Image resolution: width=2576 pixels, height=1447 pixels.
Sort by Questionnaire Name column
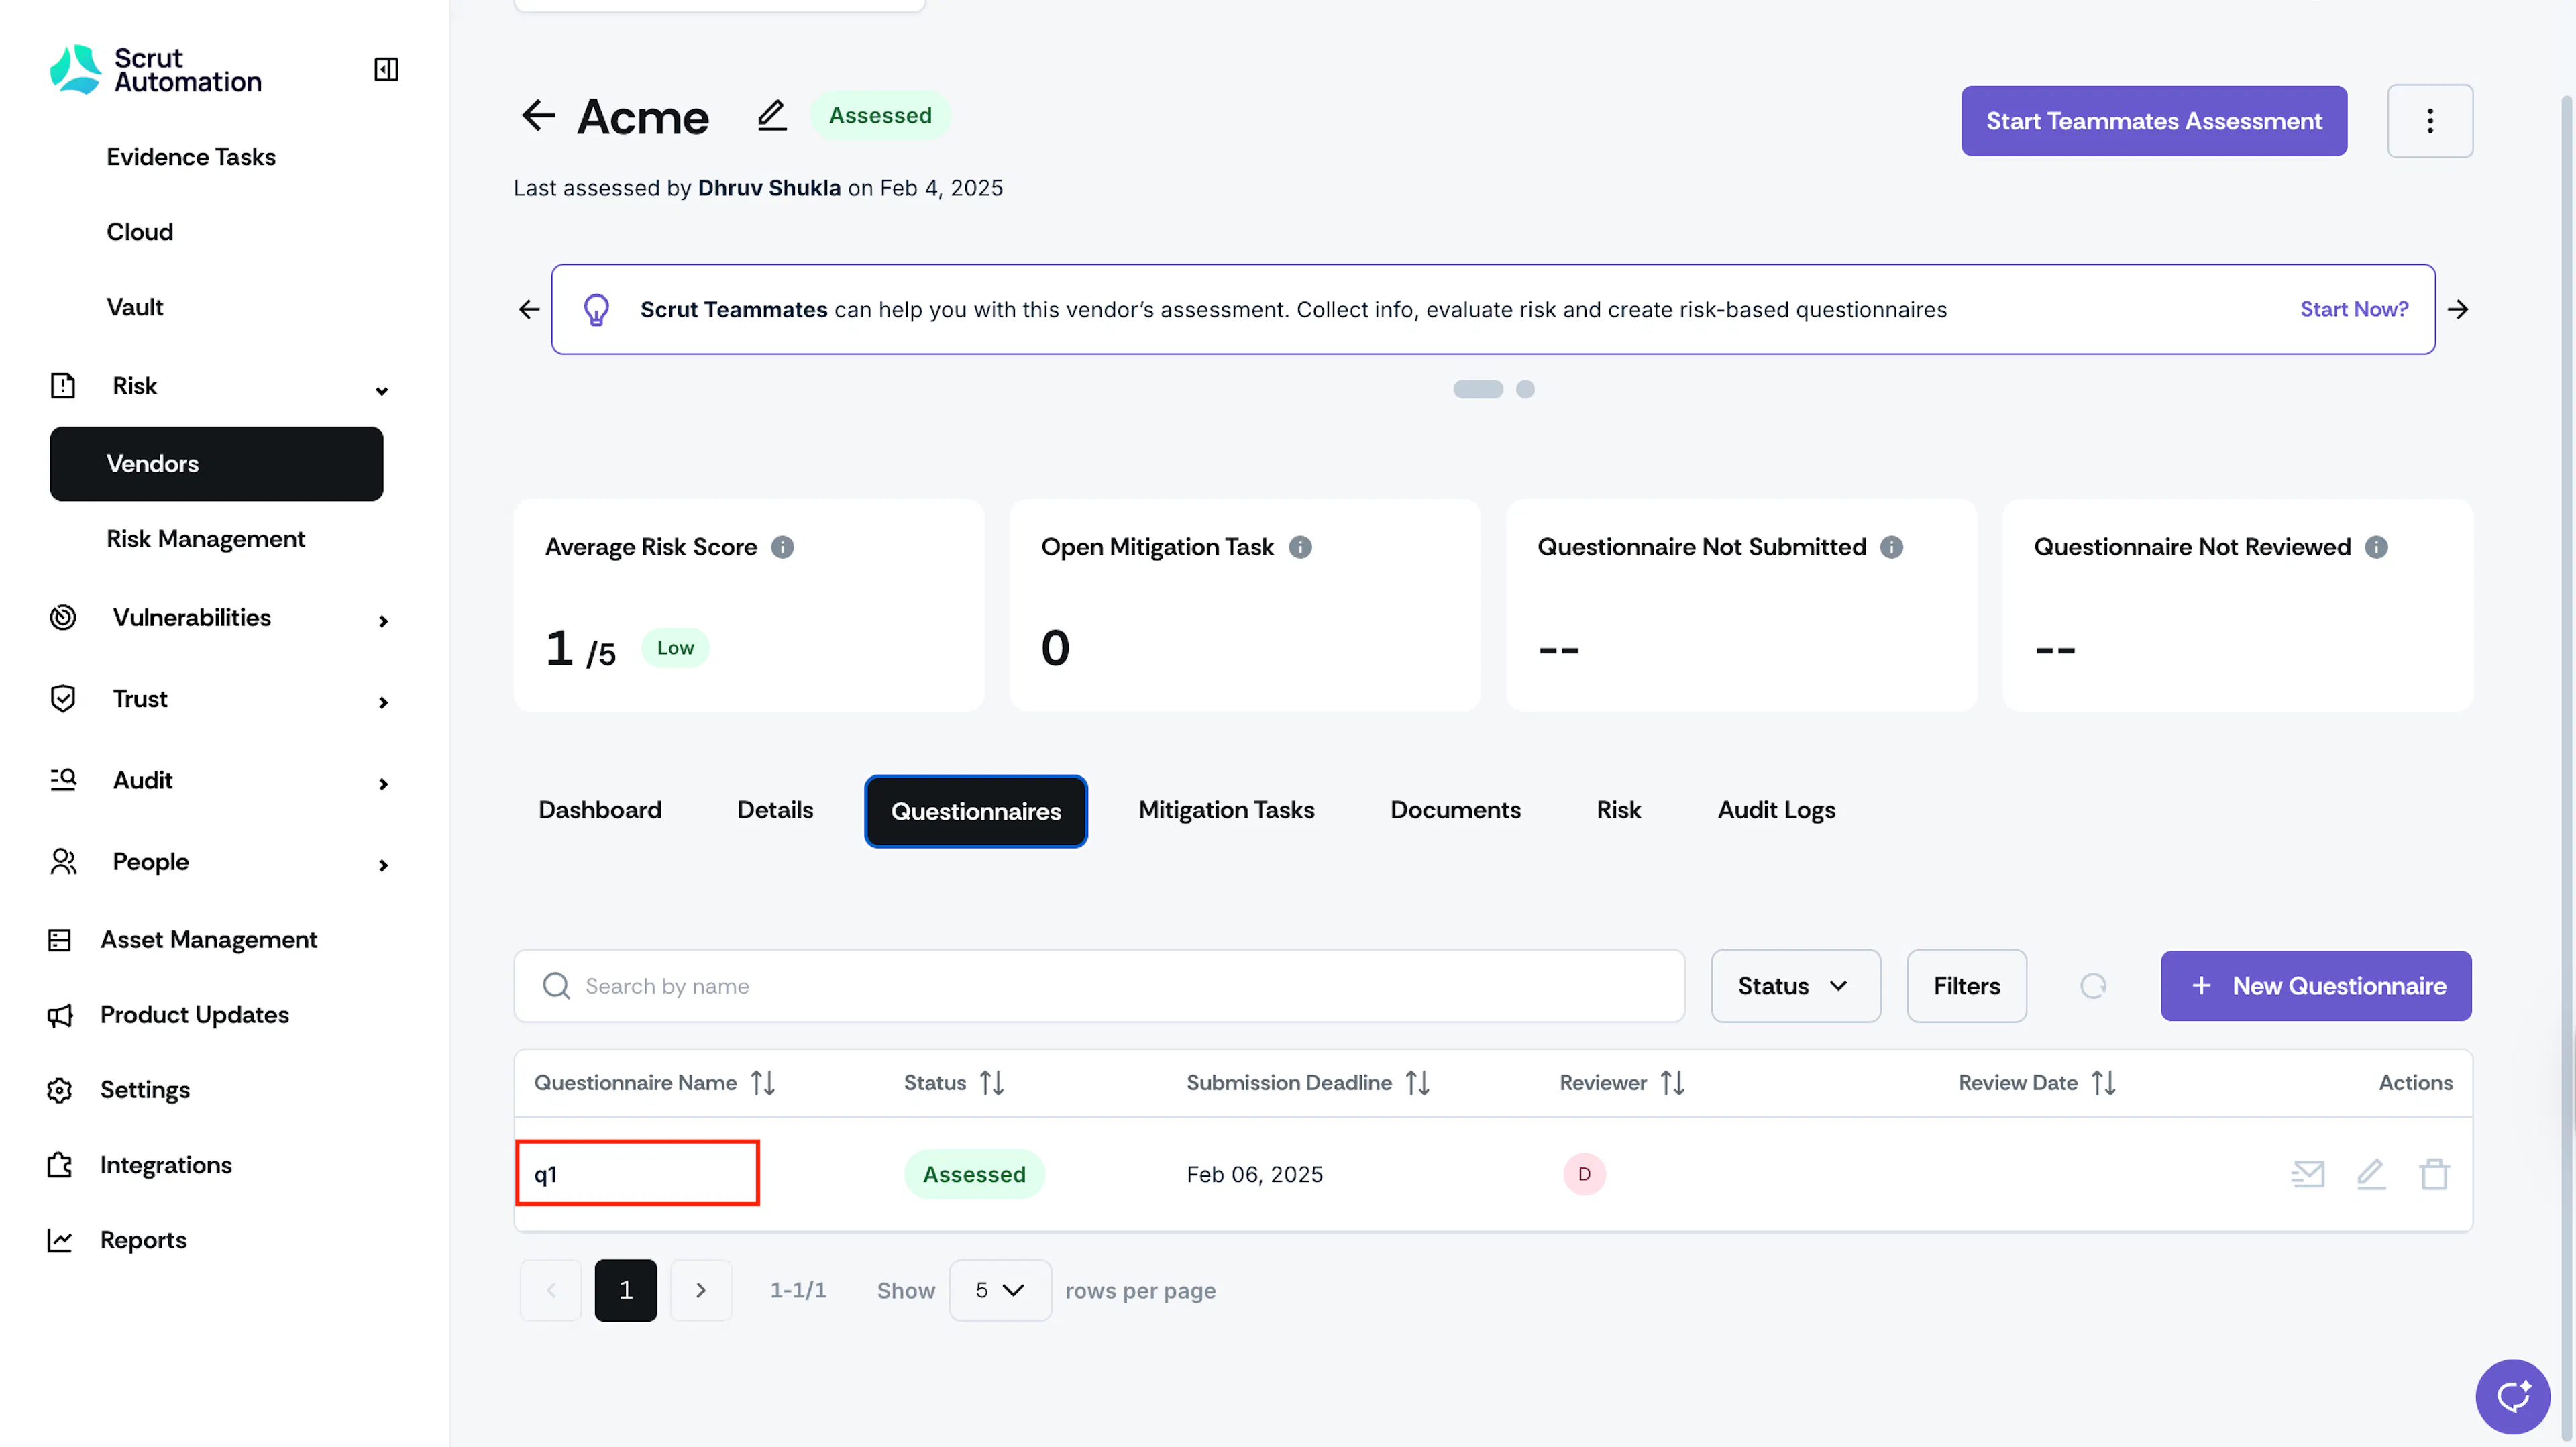[763, 1083]
